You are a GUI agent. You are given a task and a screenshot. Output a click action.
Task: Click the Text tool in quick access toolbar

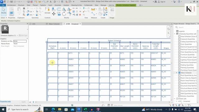51,2
